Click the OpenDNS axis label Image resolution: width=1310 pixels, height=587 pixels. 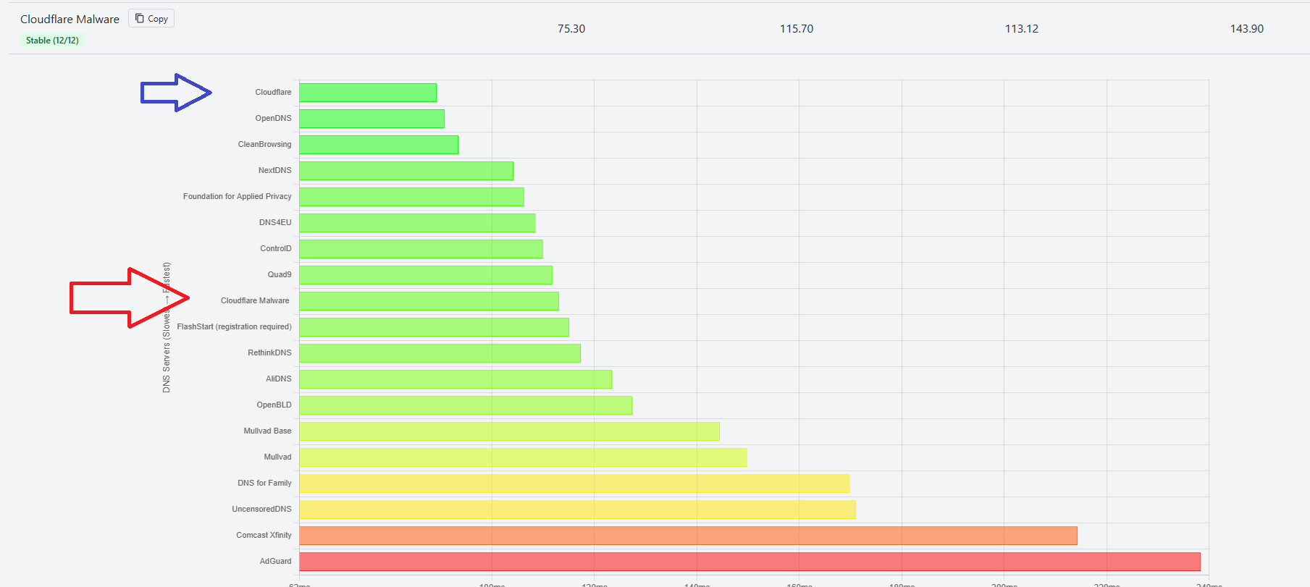tap(273, 119)
